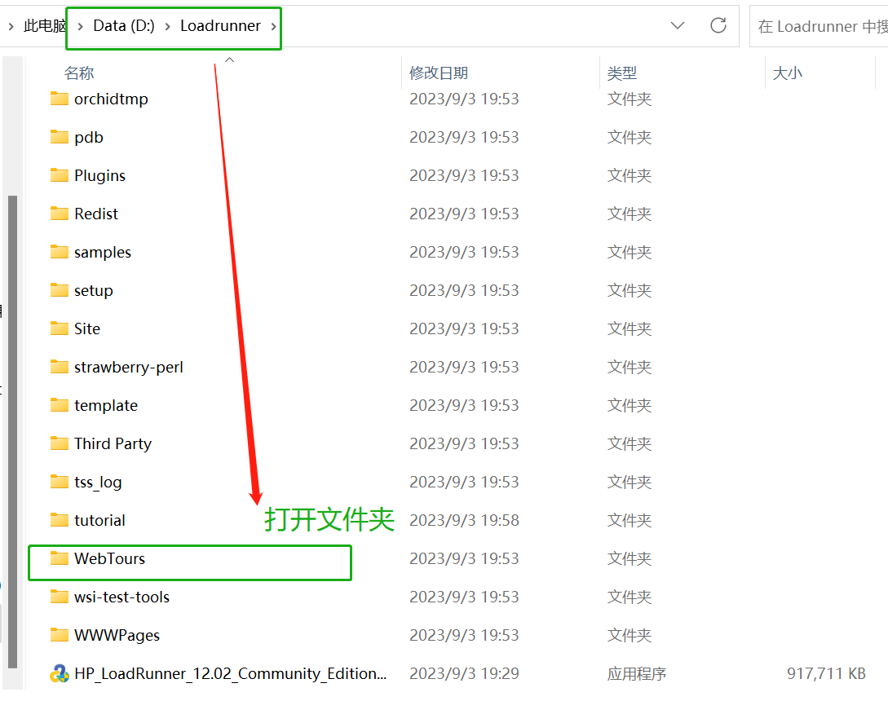Image resolution: width=888 pixels, height=701 pixels.
Task: Refresh the Loadrunner folder view
Action: [718, 25]
